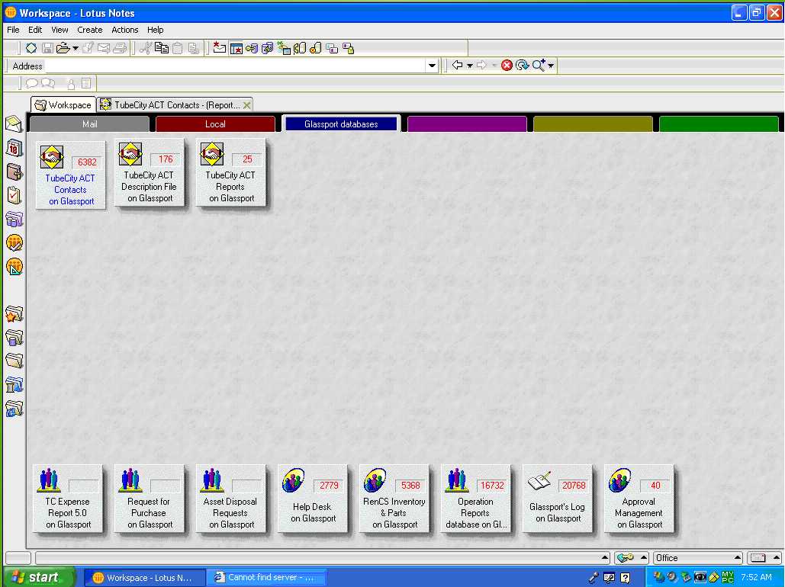Open the File menu
Screen dimensions: 785x587
click(x=13, y=30)
